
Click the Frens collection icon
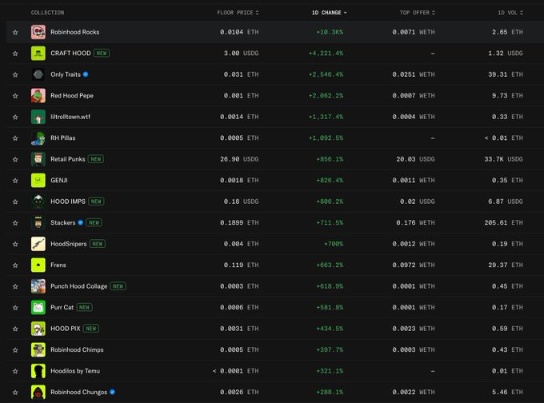38,265
